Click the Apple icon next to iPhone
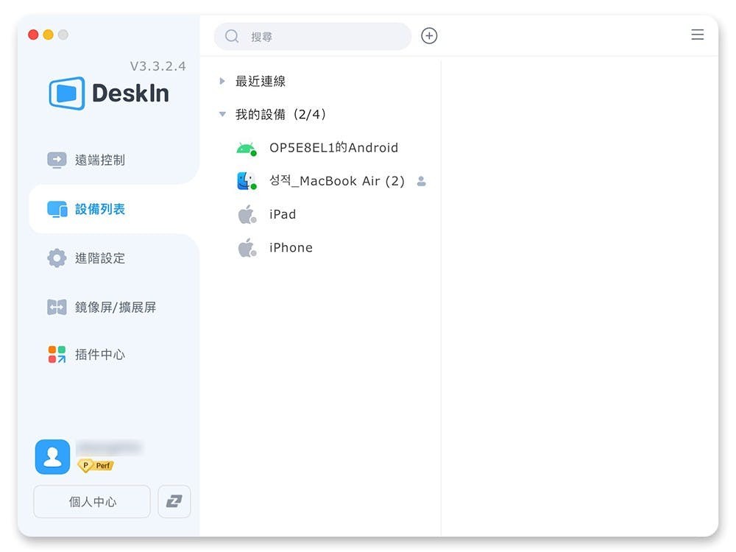 tap(246, 248)
